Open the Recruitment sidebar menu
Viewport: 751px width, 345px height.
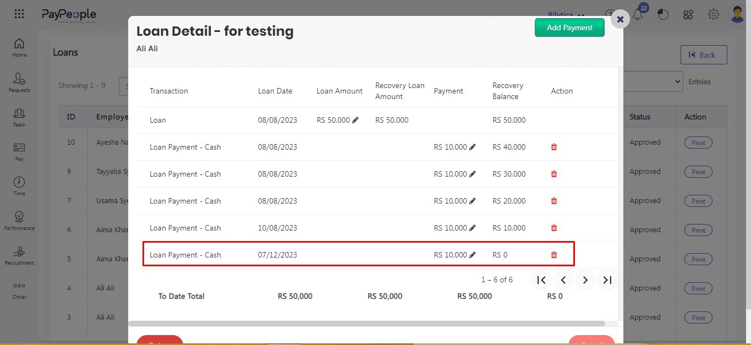[x=19, y=255]
